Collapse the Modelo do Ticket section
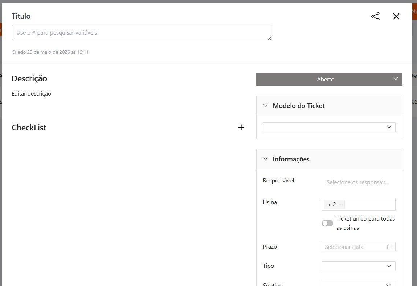417x286 pixels. coord(265,105)
